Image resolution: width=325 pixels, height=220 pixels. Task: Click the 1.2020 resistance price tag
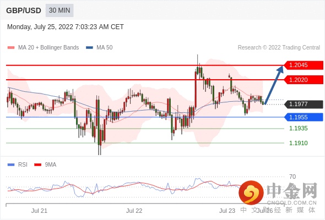click(x=304, y=80)
